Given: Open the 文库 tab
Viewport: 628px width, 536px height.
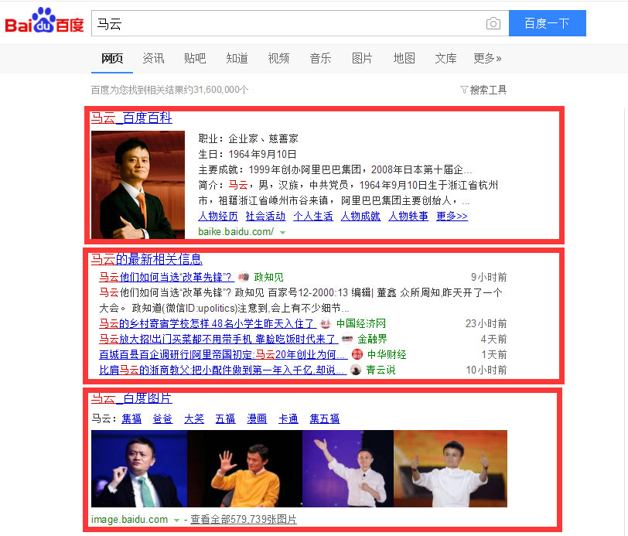Looking at the screenshot, I should click(x=445, y=59).
